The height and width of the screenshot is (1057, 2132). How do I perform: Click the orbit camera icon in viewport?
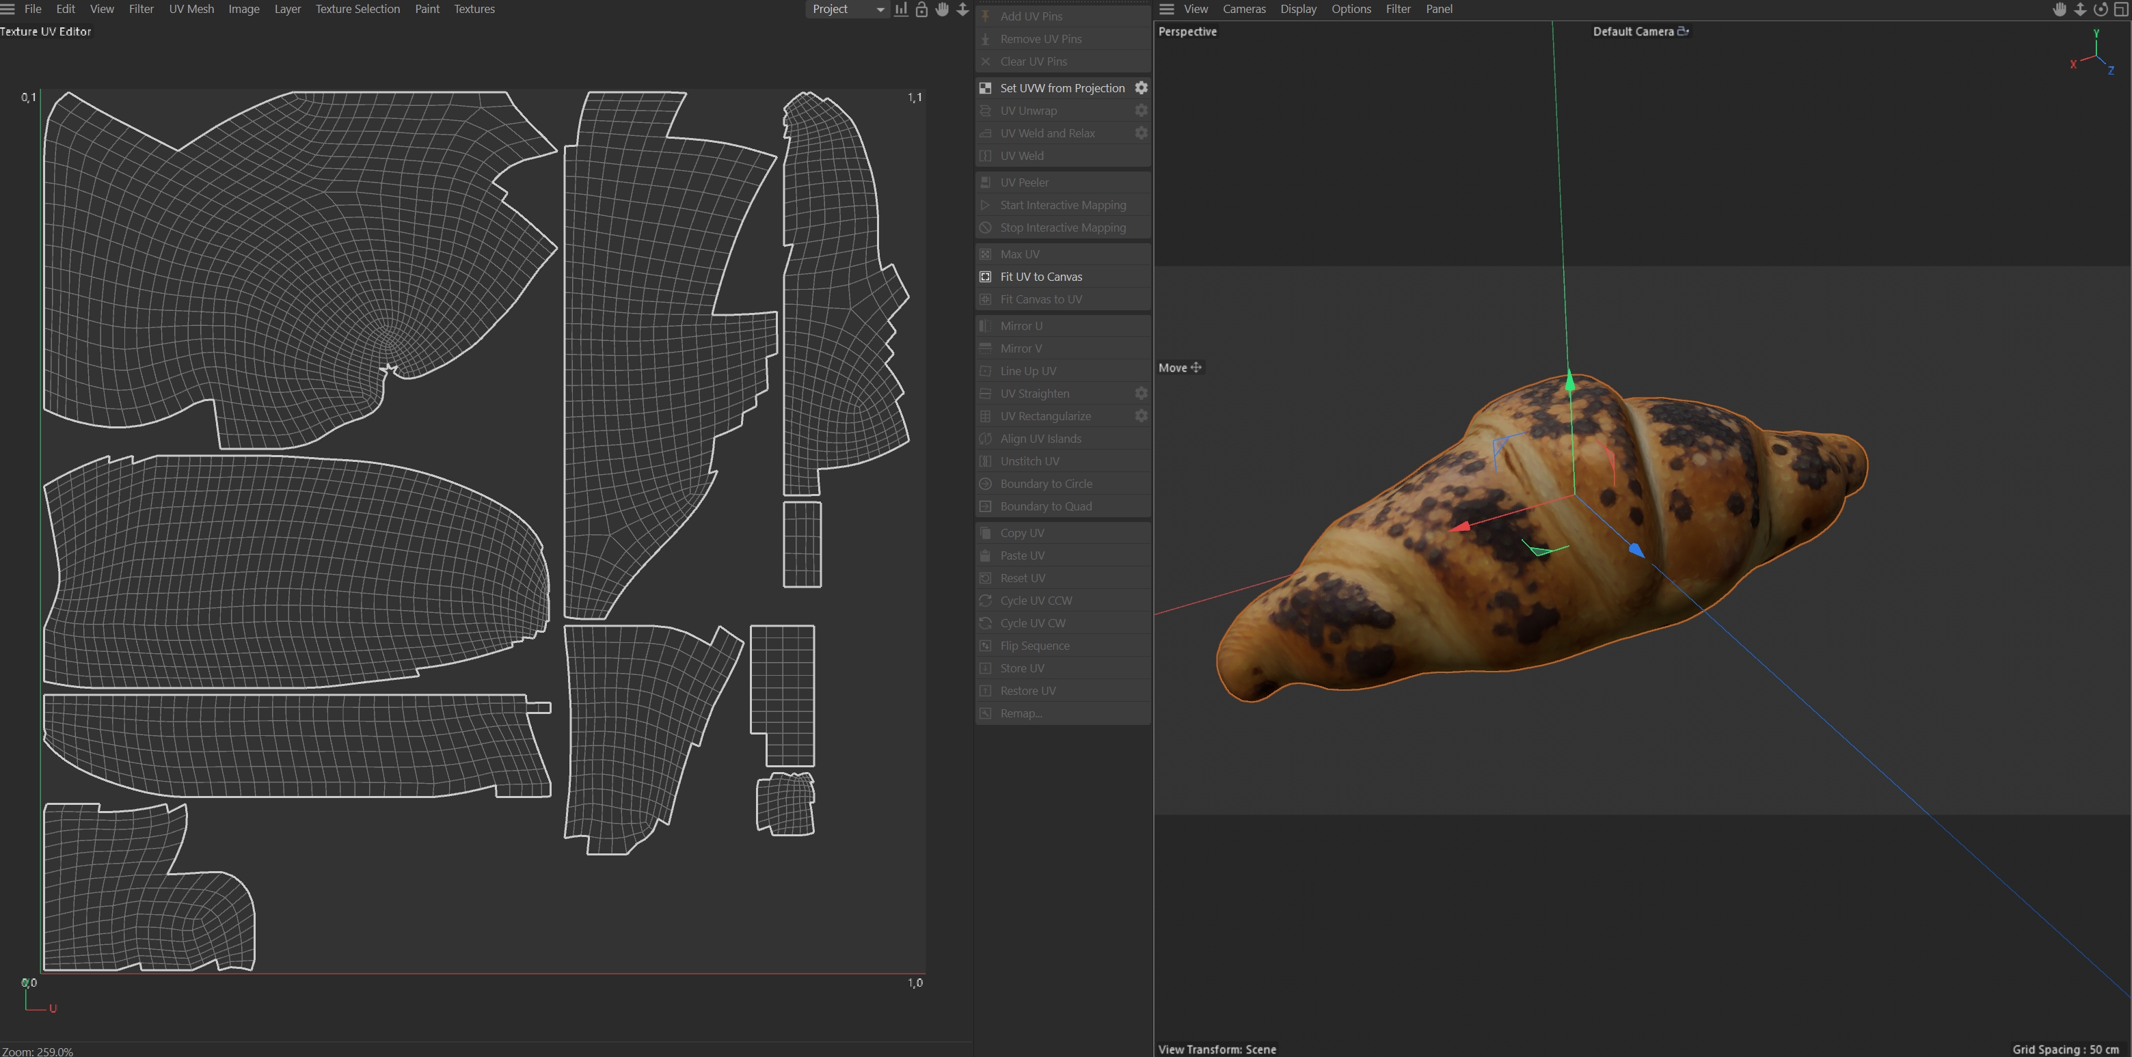coord(2101,9)
